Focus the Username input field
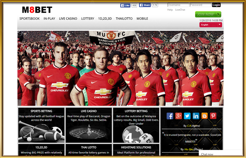This screenshot has height=158, width=246. tap(178, 5)
